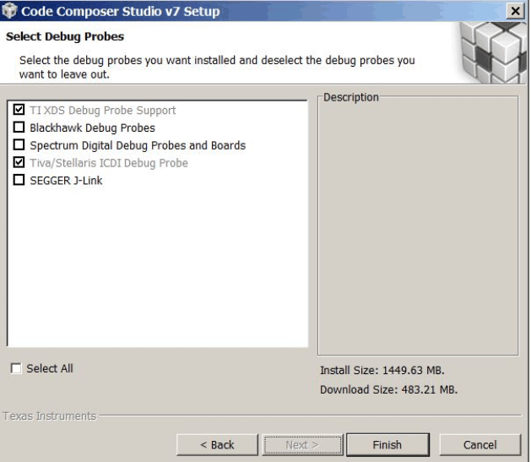Click the Select All label text
The image size is (531, 462).
point(50,368)
